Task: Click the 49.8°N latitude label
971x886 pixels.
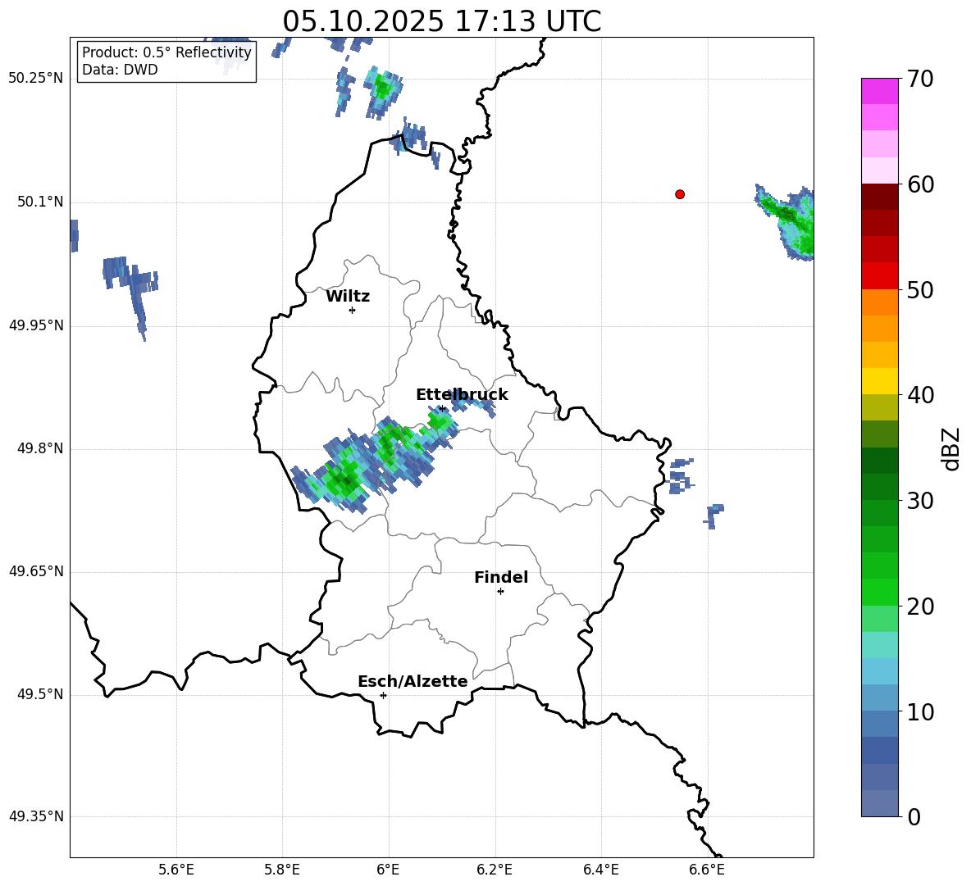Action: 40,448
